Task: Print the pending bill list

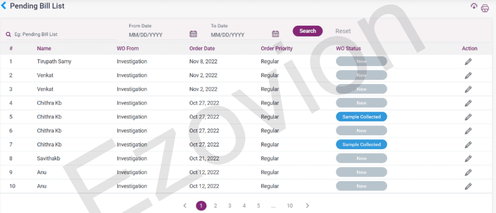Action: pos(484,9)
